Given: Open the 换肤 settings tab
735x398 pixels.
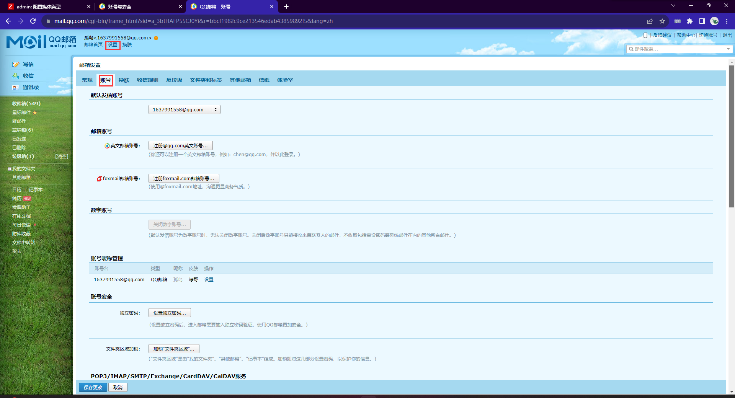Looking at the screenshot, I should [124, 80].
